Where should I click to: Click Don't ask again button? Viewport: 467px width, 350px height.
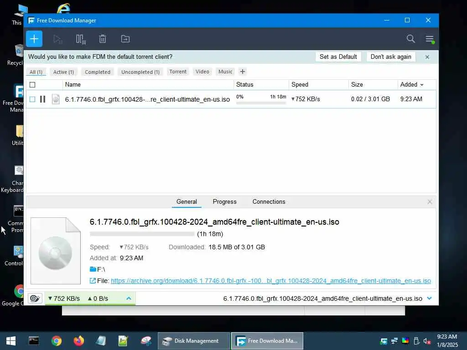click(x=391, y=57)
